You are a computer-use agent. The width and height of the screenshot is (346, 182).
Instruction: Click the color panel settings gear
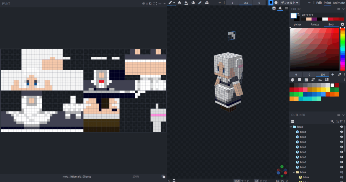pos(342,25)
